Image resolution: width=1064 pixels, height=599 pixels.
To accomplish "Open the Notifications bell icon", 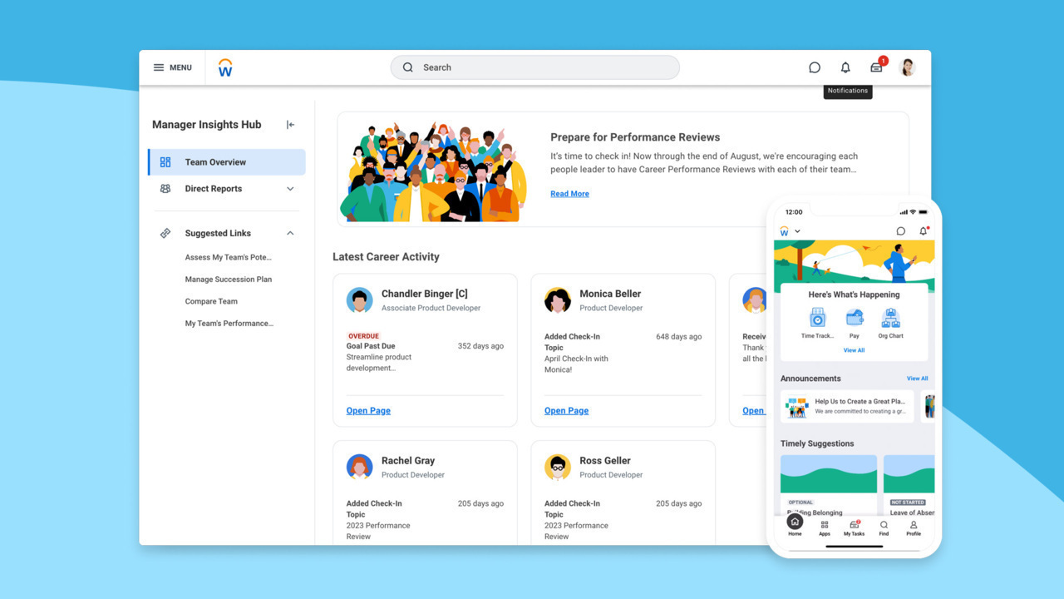I will (x=845, y=67).
